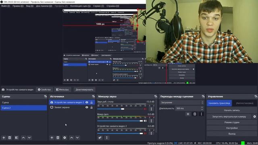Open the Затухание transition dropdown
The height and width of the screenshot is (145, 258).
(x=182, y=102)
